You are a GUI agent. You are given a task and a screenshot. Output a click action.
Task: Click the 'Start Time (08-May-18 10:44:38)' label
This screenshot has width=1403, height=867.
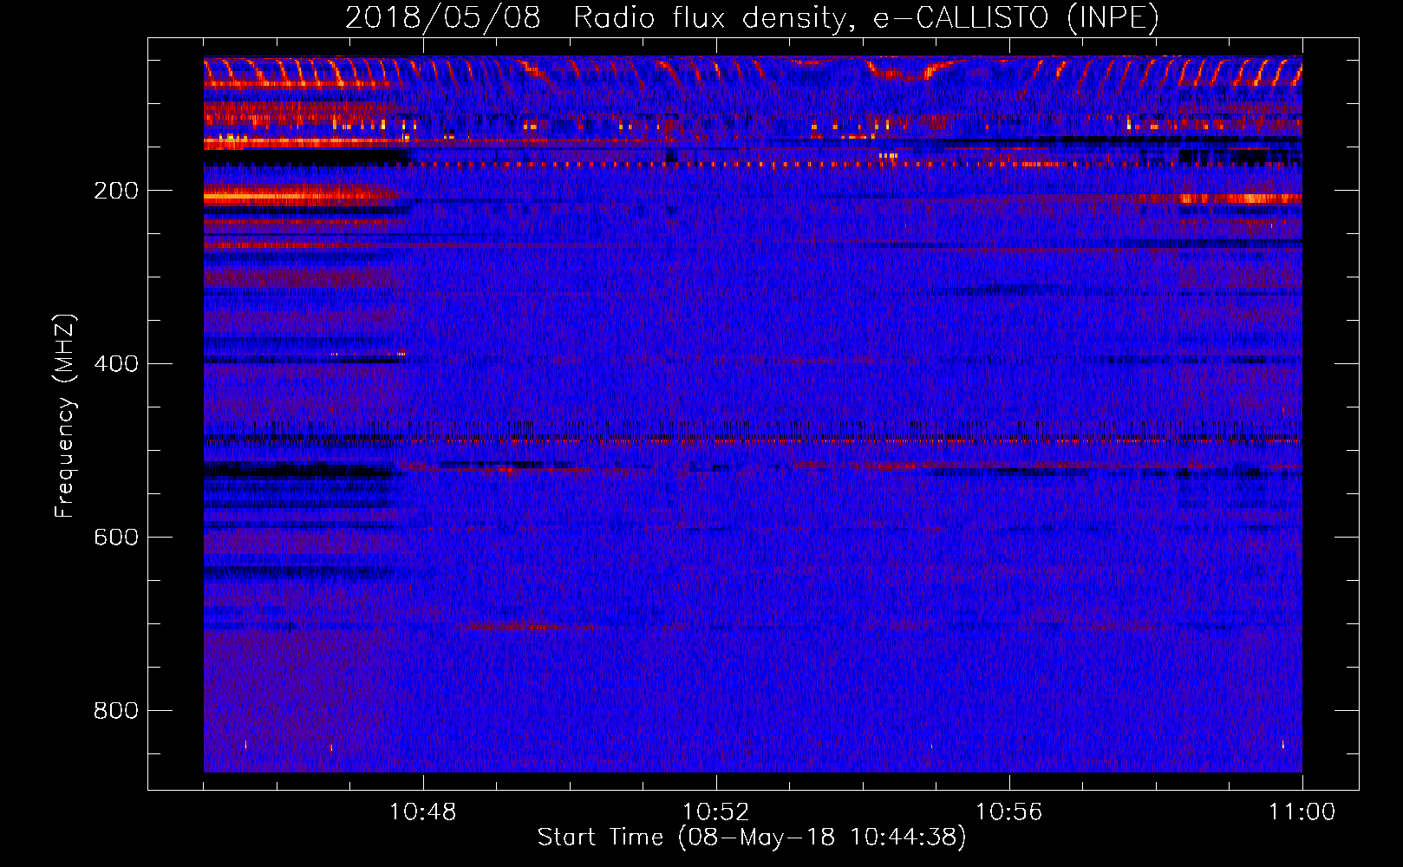pos(752,838)
